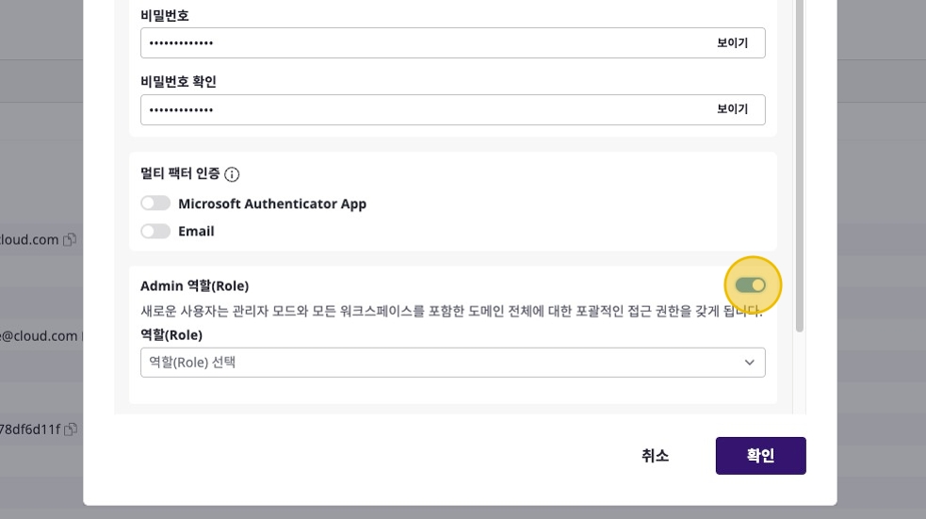The width and height of the screenshot is (926, 519).
Task: Disable the Admin 역할(Role) switch
Action: pyautogui.click(x=751, y=284)
